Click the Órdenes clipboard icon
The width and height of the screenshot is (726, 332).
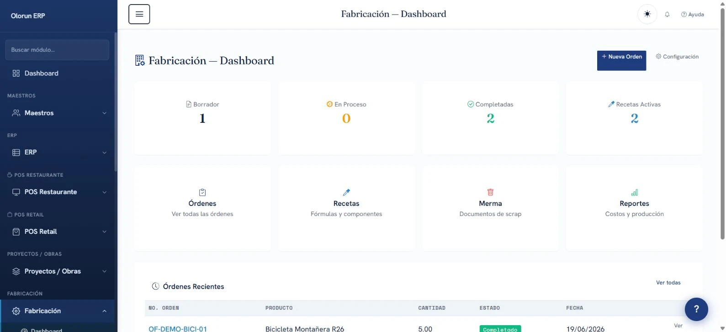[202, 192]
